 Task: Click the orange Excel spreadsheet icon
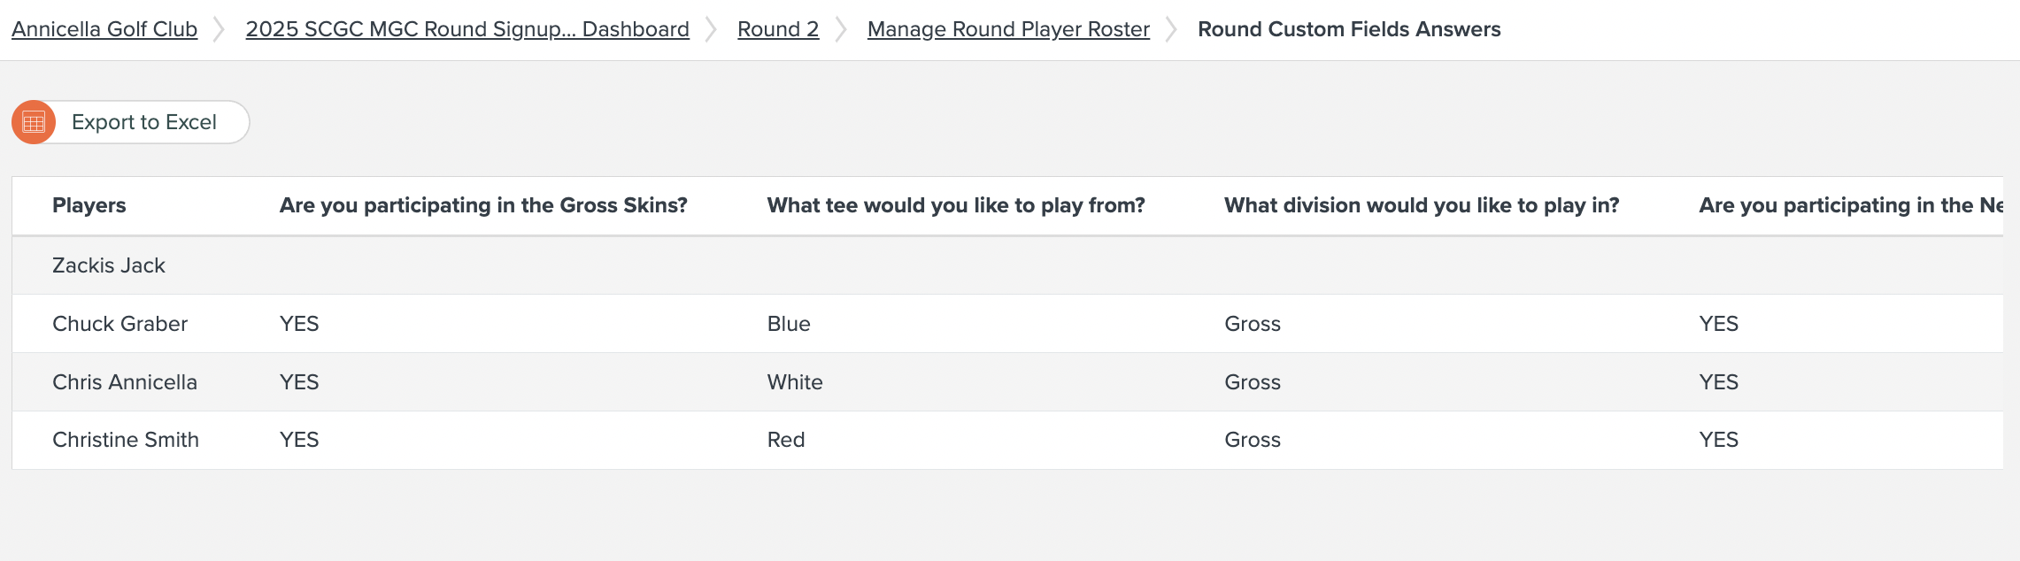coord(34,122)
